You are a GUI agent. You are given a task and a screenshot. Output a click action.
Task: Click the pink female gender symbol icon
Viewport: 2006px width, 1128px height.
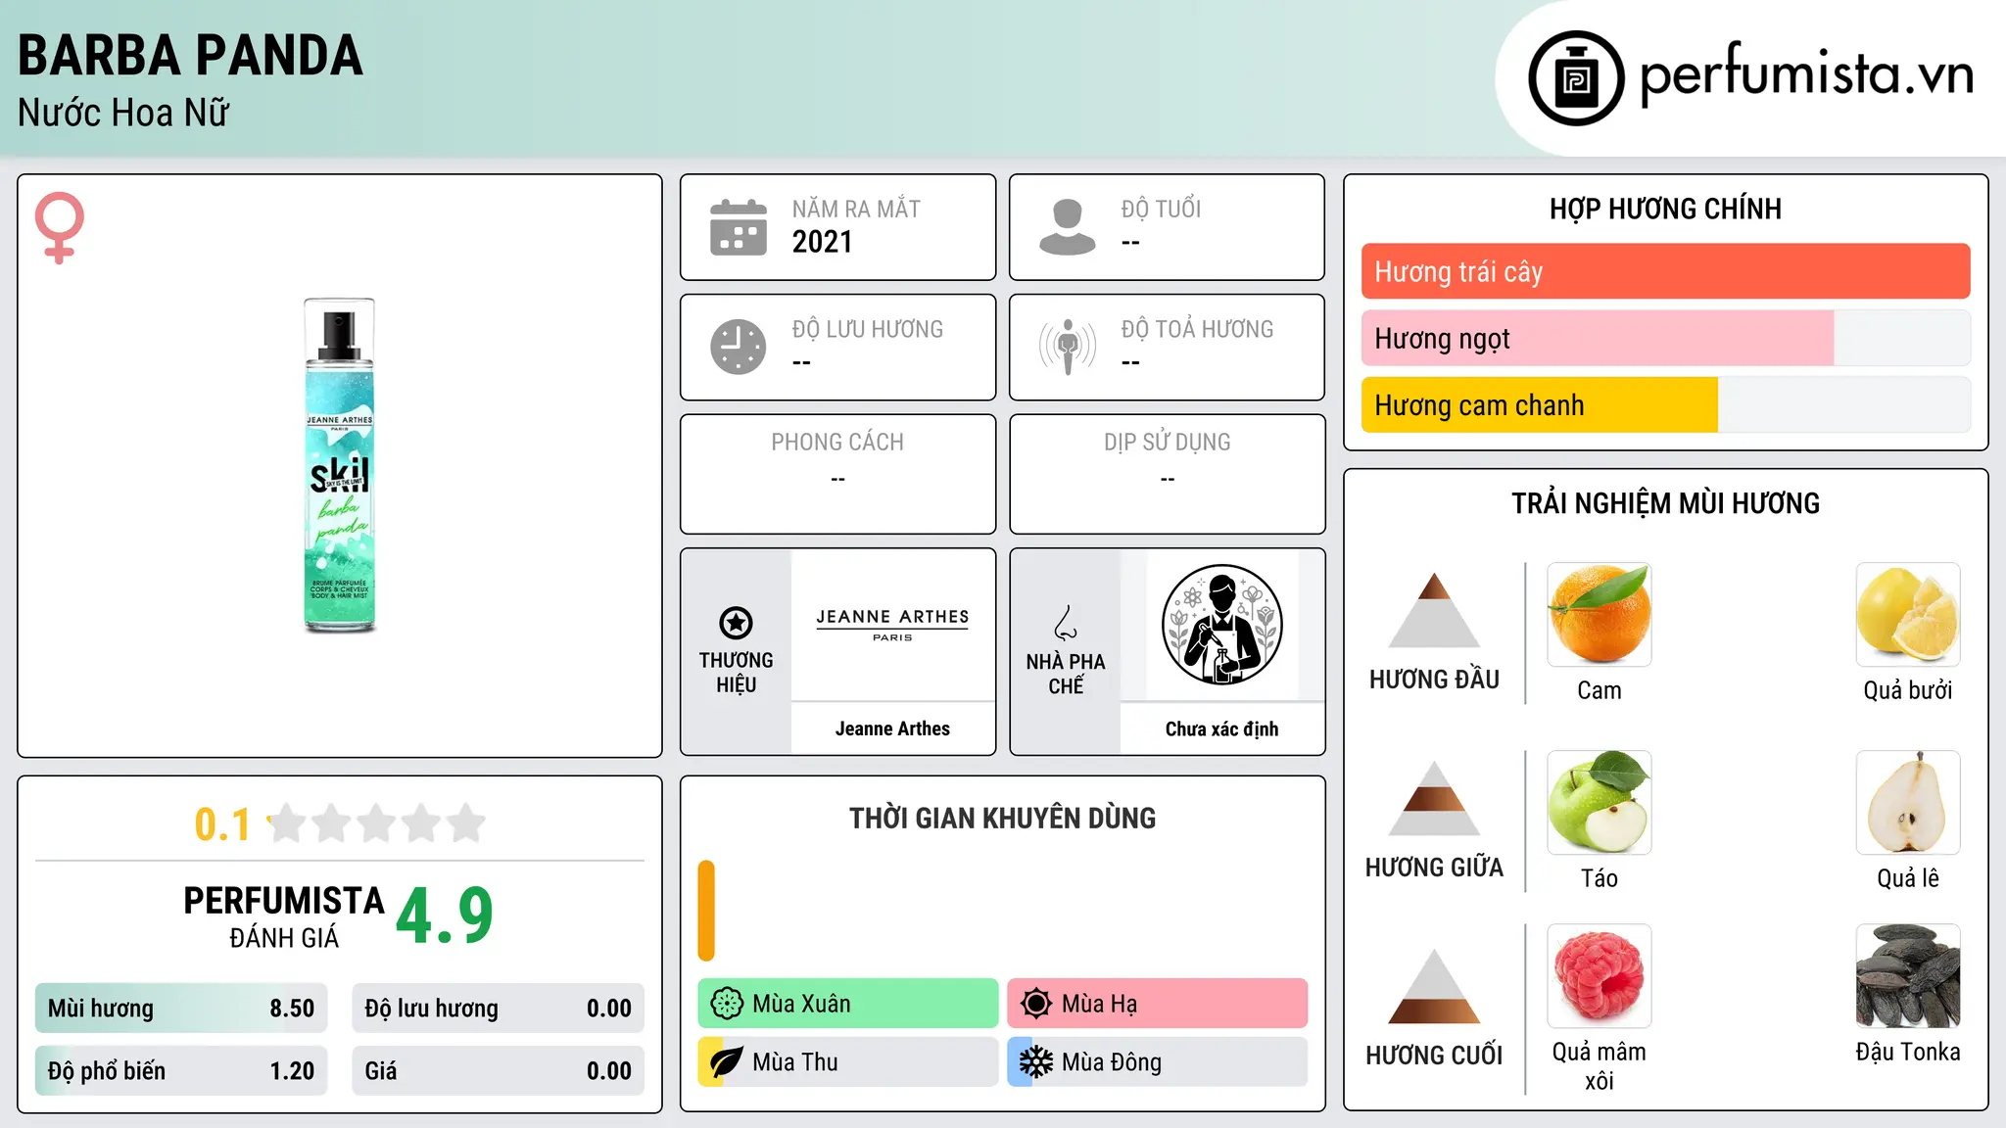(x=60, y=227)
